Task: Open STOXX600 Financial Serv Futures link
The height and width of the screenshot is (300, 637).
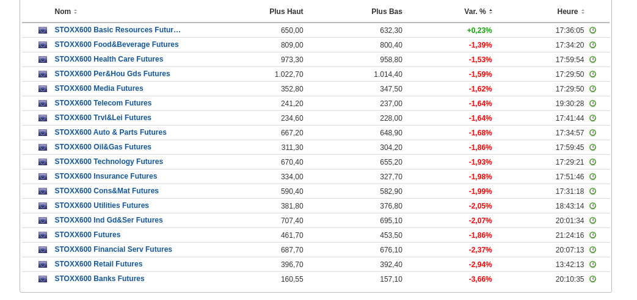Action: click(113, 249)
